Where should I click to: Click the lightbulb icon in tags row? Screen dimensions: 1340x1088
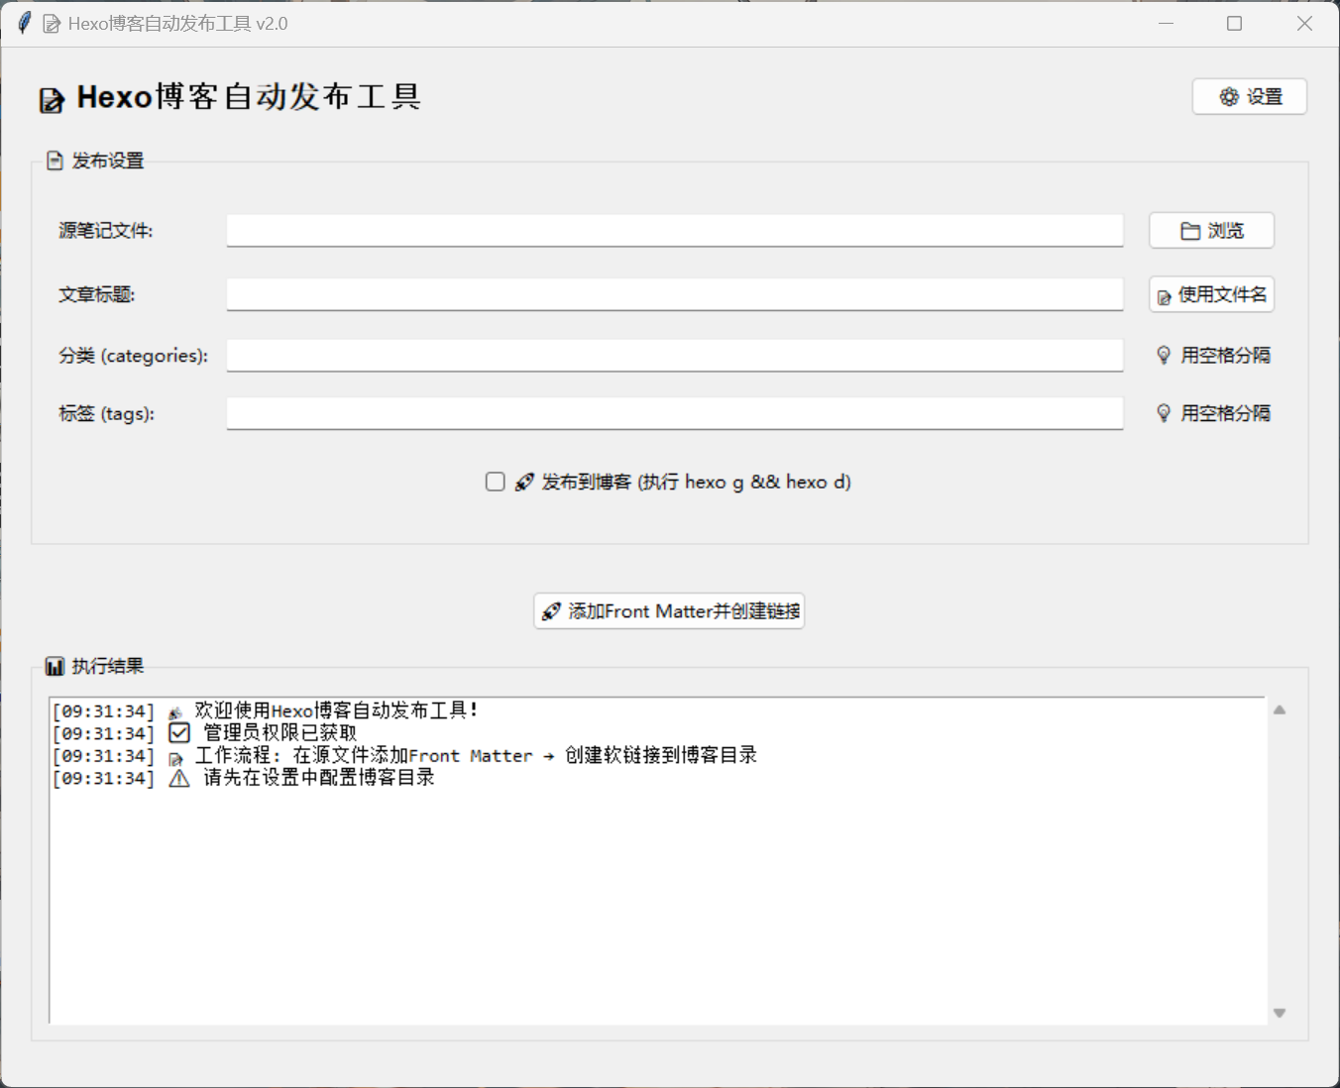pos(1164,413)
